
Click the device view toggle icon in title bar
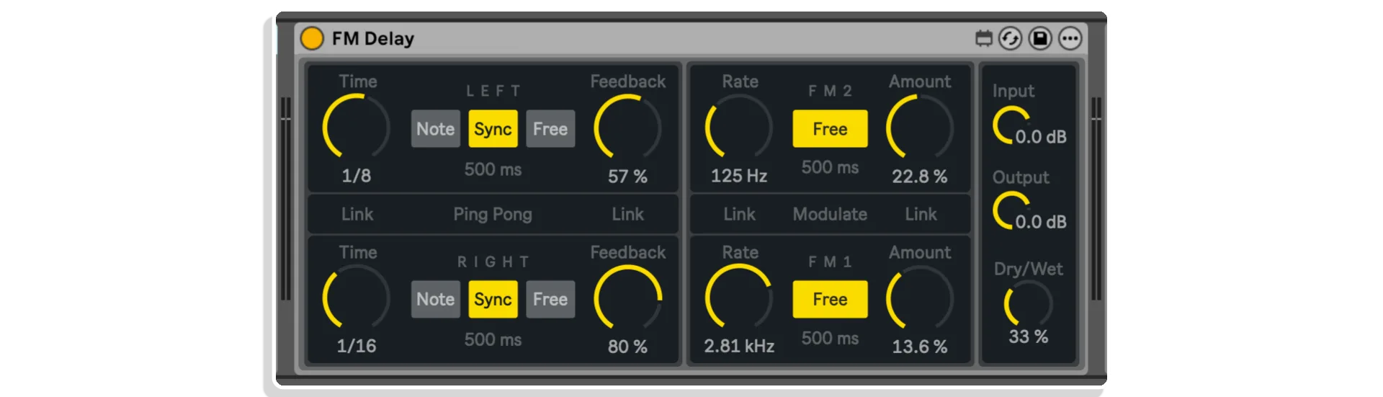point(983,38)
